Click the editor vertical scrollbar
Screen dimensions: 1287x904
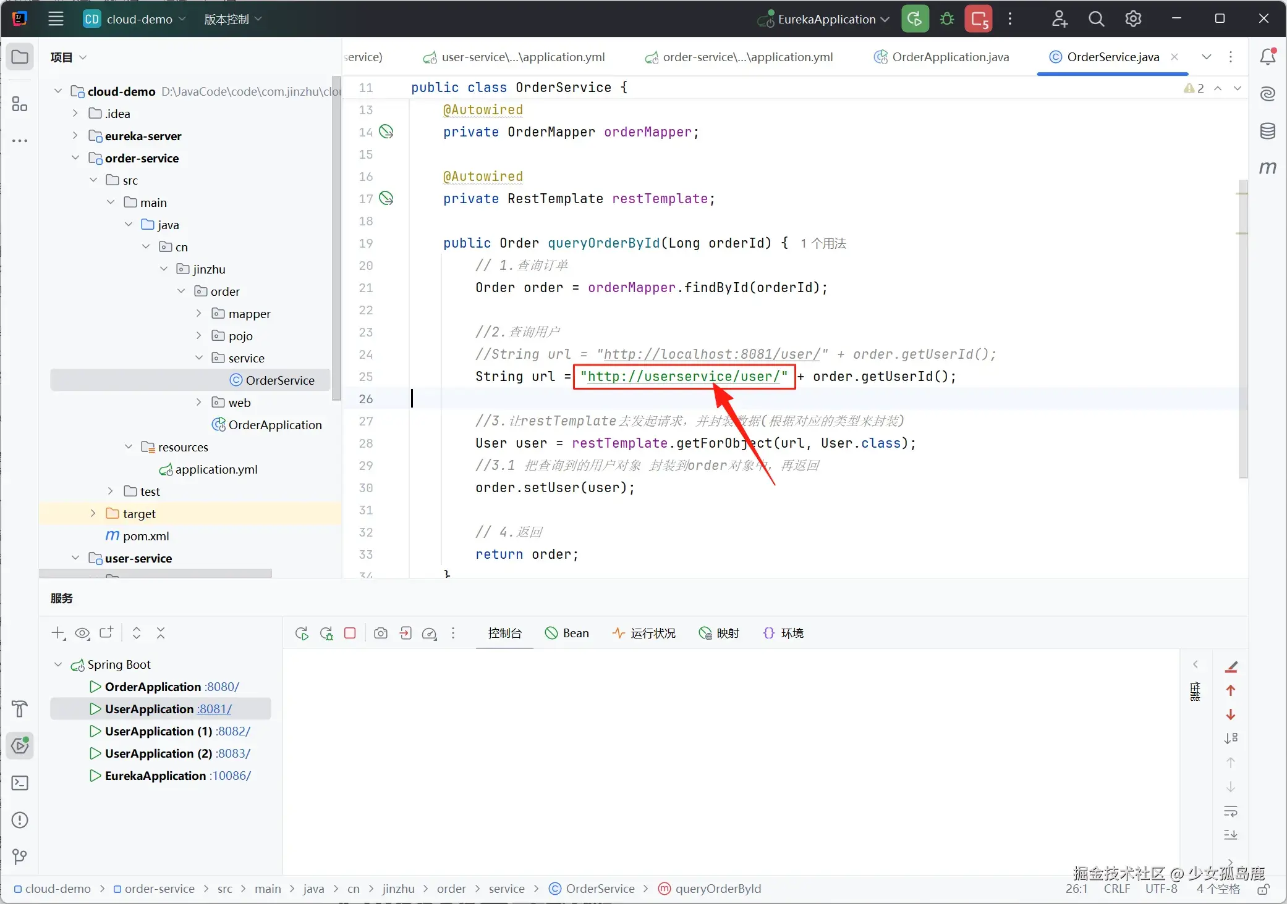point(1242,327)
